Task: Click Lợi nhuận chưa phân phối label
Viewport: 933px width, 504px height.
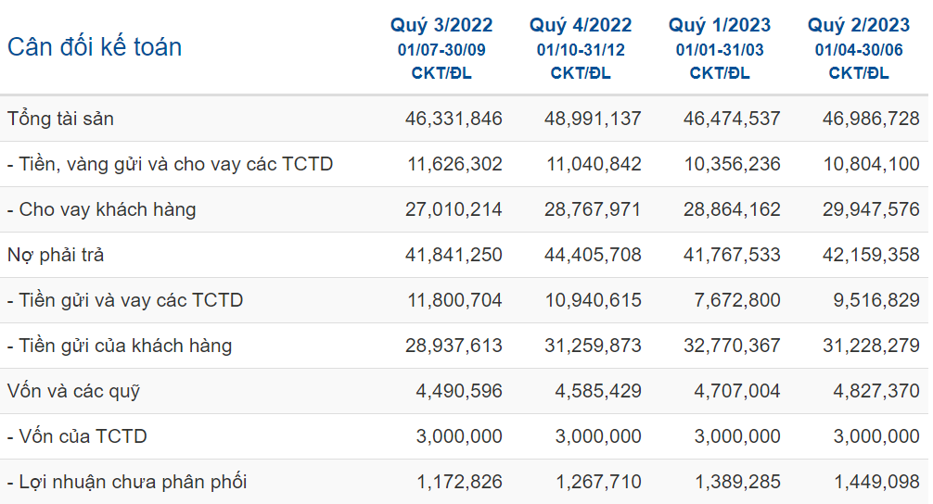Action: (x=127, y=482)
